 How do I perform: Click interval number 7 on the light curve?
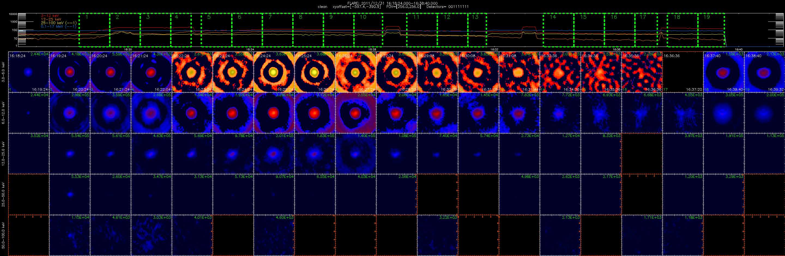coord(270,17)
